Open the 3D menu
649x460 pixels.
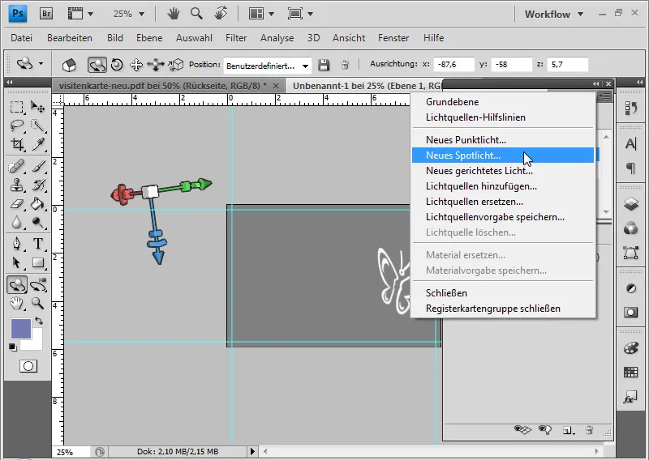coord(313,38)
